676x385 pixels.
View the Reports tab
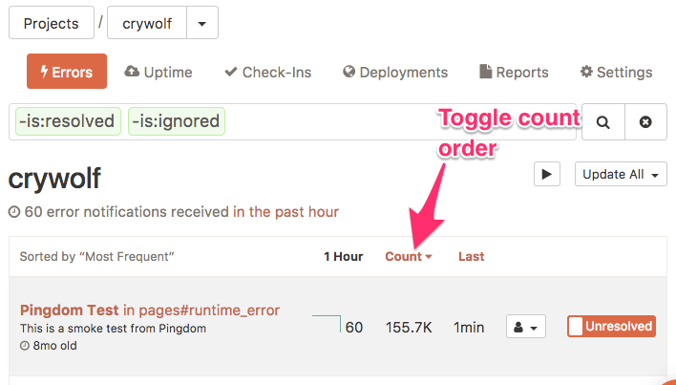(514, 73)
